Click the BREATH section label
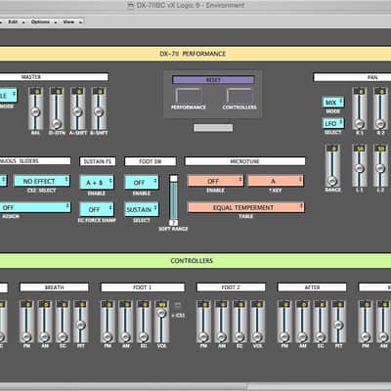This screenshot has width=391, height=391. [x=54, y=287]
